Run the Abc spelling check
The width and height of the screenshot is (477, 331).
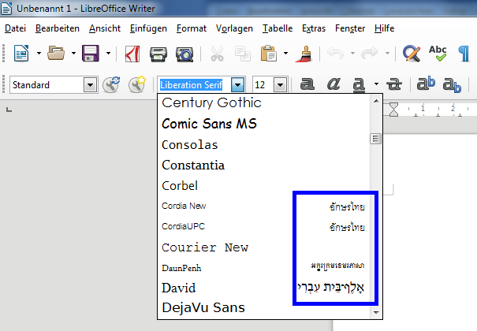pyautogui.click(x=438, y=53)
